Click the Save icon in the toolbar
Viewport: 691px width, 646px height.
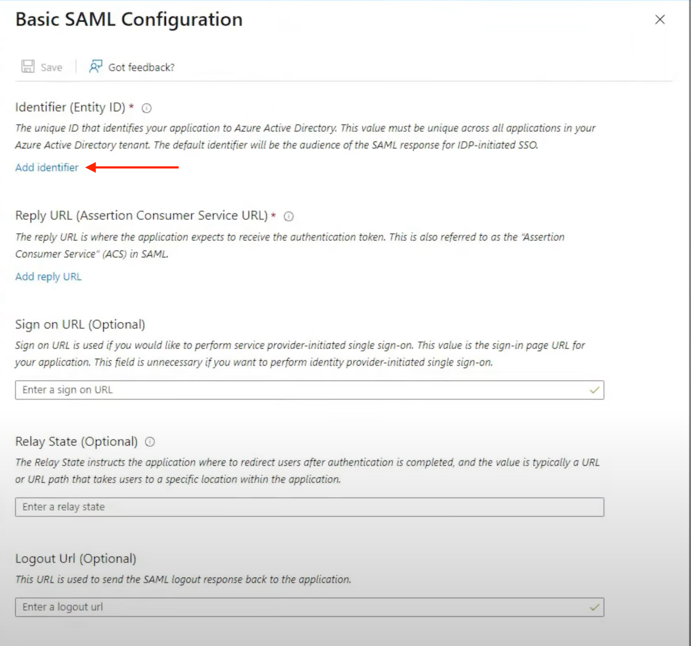27,66
